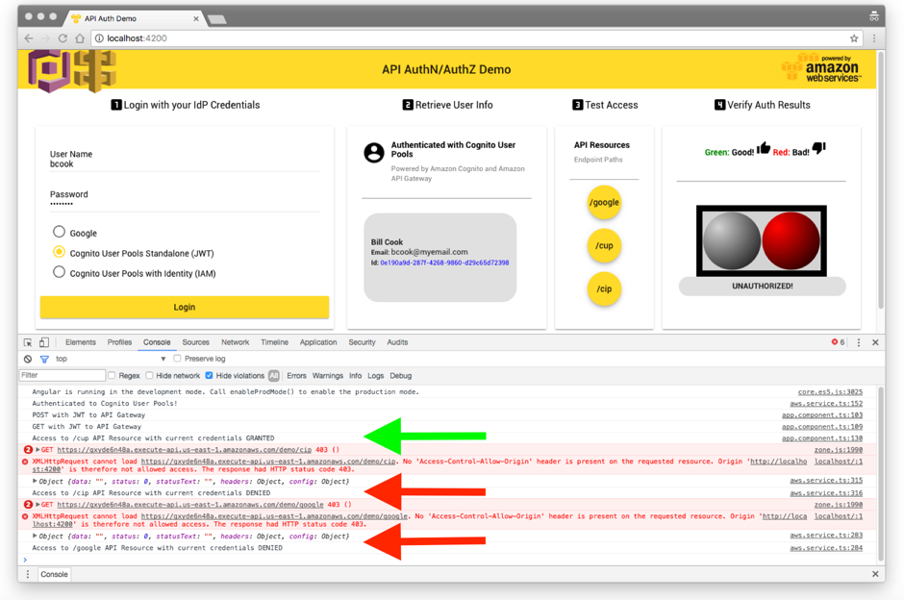
Task: Switch to the Profiles tab
Action: pyautogui.click(x=119, y=342)
